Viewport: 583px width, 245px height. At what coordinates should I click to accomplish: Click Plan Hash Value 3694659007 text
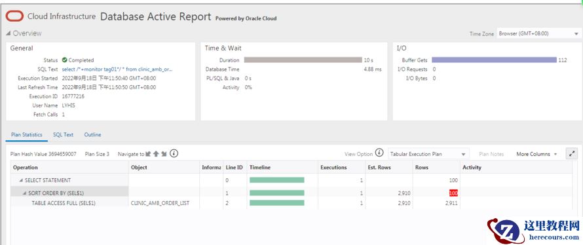[x=43, y=154]
